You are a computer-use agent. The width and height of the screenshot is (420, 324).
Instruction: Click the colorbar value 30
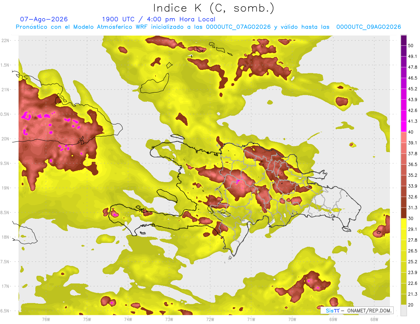(x=411, y=218)
